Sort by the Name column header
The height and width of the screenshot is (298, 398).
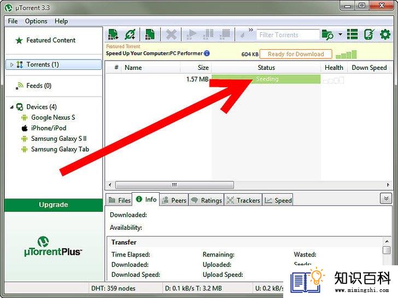(150, 68)
